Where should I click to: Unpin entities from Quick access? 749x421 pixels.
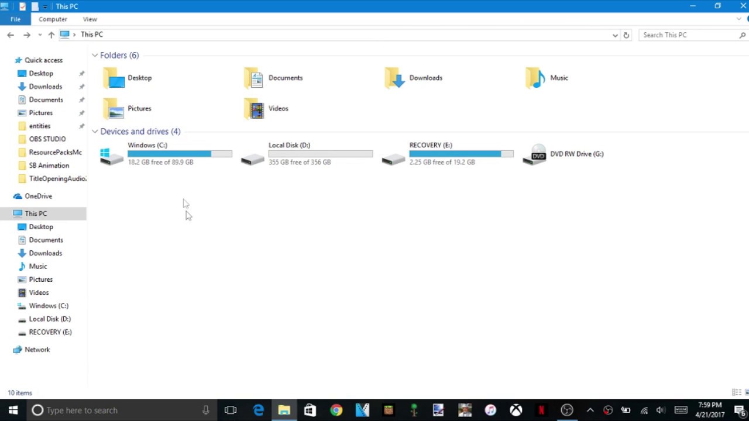coord(81,126)
